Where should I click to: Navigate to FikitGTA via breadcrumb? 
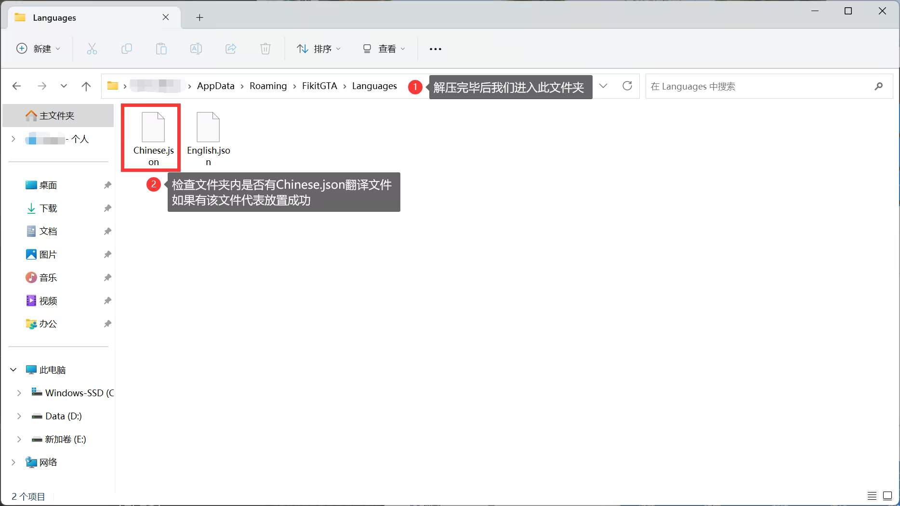(319, 86)
